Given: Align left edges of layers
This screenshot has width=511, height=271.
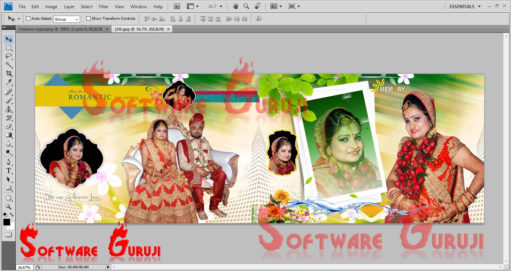Looking at the screenshot, I should [173, 19].
